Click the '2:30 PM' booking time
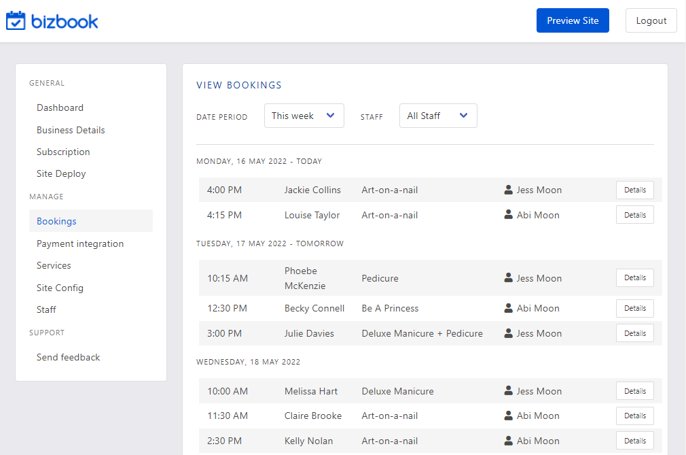 [x=224, y=441]
